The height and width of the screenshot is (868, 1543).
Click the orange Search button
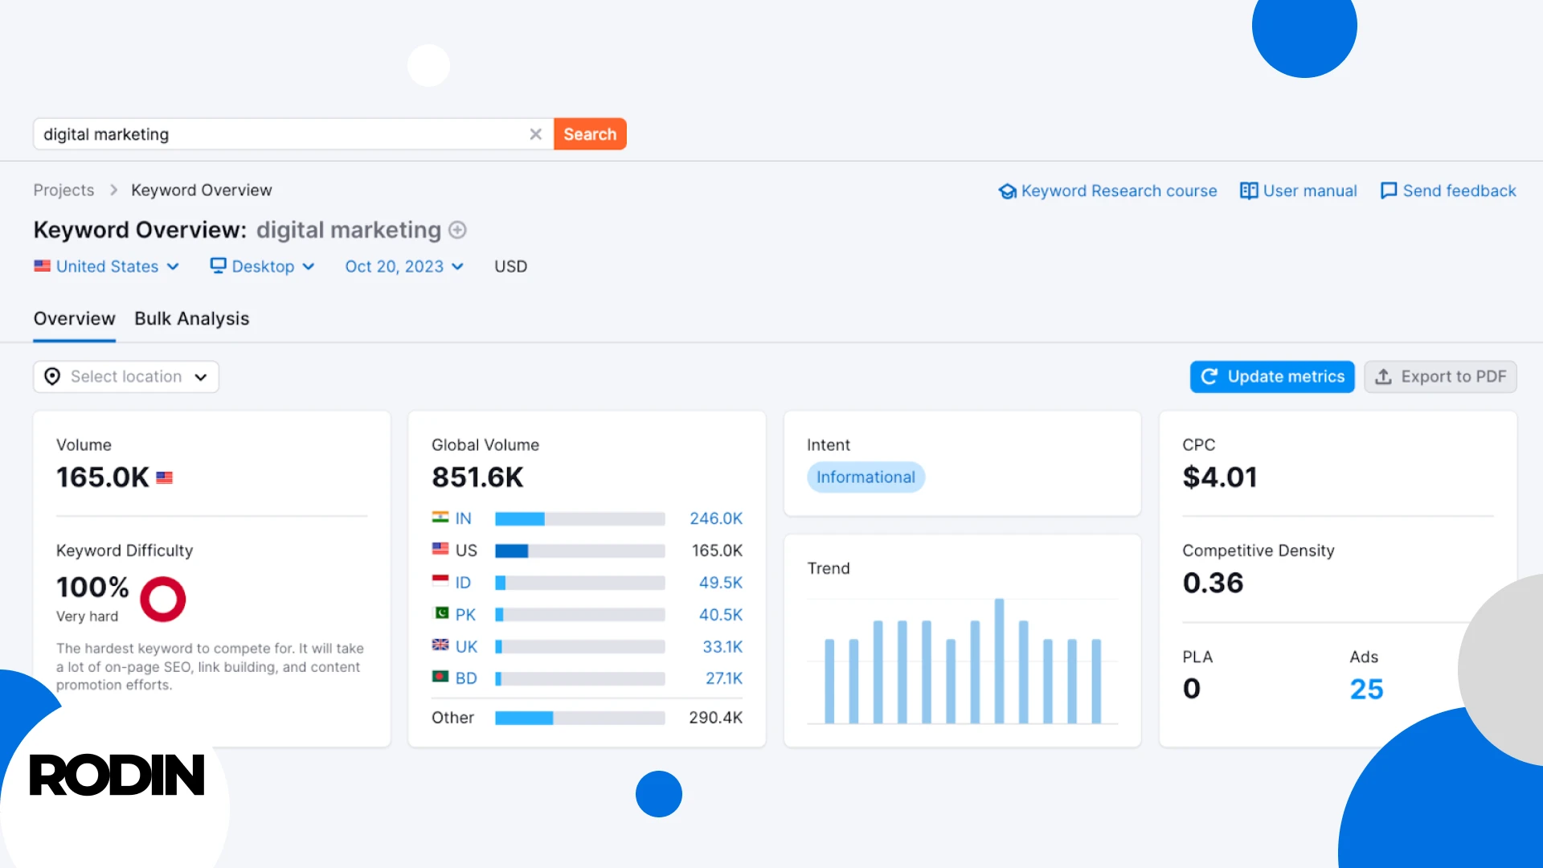590,134
